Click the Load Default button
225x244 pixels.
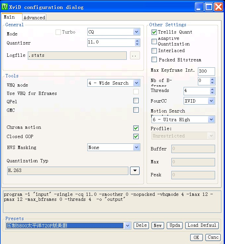pyautogui.click(x=202, y=225)
